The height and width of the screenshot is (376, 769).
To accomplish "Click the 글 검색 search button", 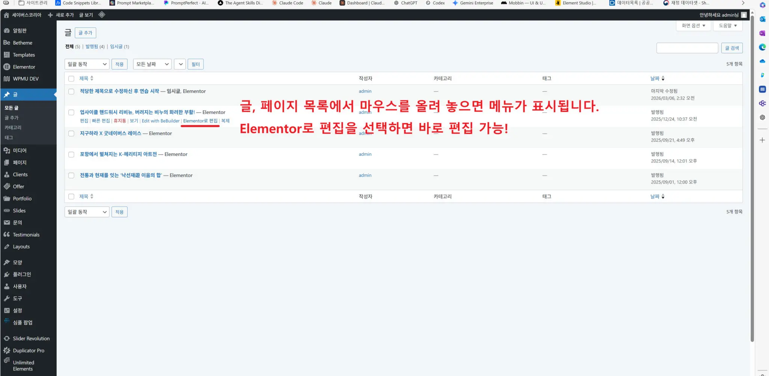I will [x=732, y=48].
